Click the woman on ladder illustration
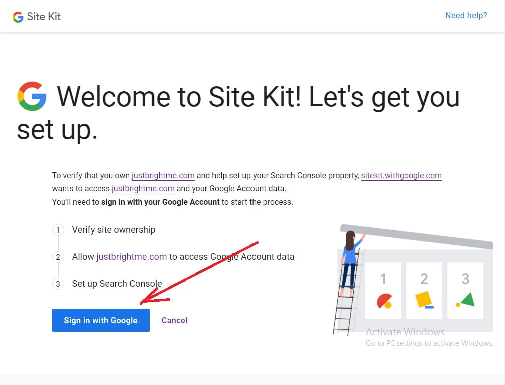505x385 pixels. coord(351,264)
